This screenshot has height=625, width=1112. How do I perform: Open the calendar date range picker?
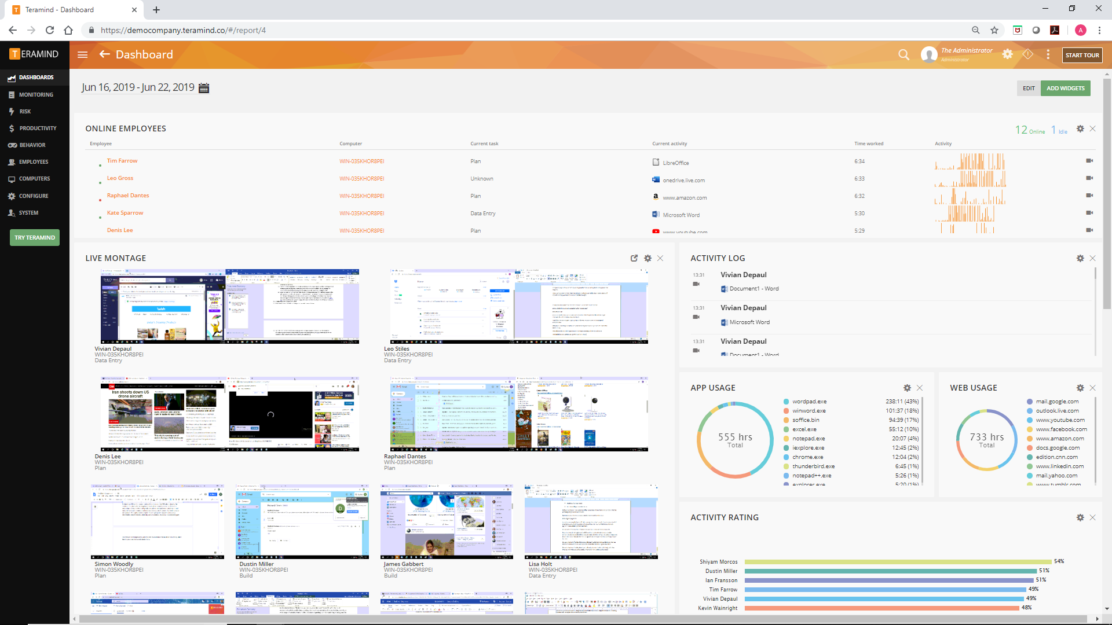pos(204,88)
